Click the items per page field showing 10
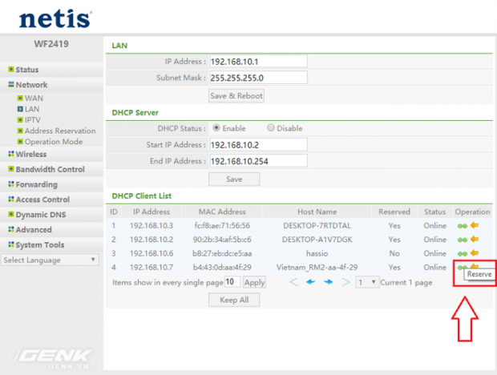This screenshot has height=375, width=497. tap(232, 282)
